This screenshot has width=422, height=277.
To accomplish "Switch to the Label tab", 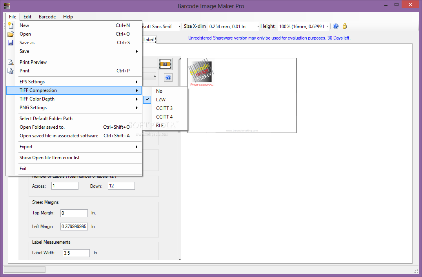I will (x=149, y=40).
